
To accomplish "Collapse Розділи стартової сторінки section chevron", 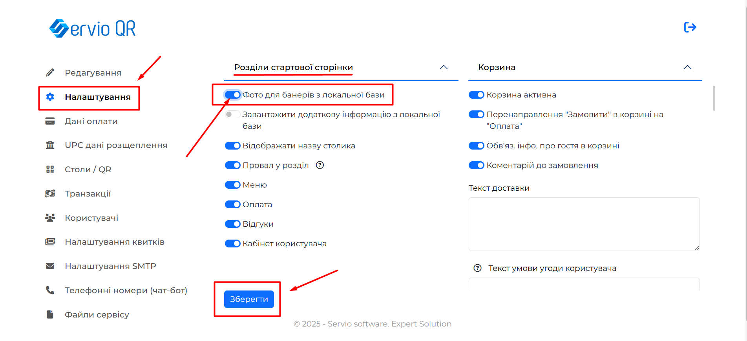I will (x=444, y=67).
